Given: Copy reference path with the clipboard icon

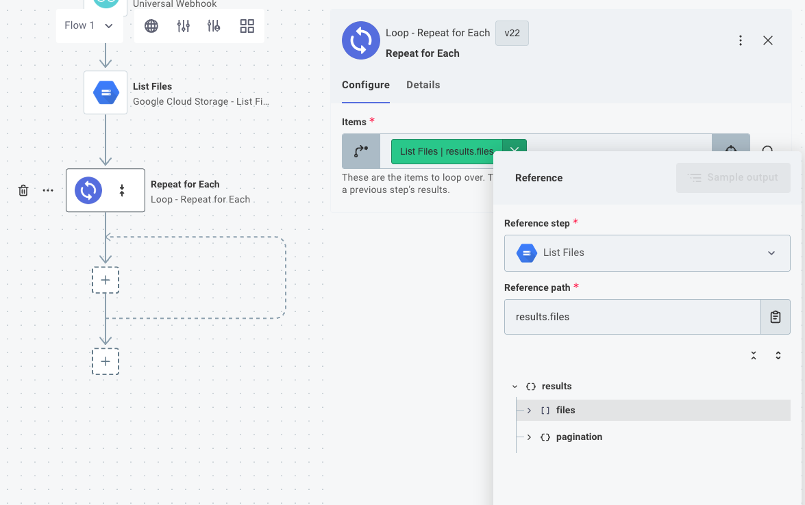Looking at the screenshot, I should [x=776, y=316].
